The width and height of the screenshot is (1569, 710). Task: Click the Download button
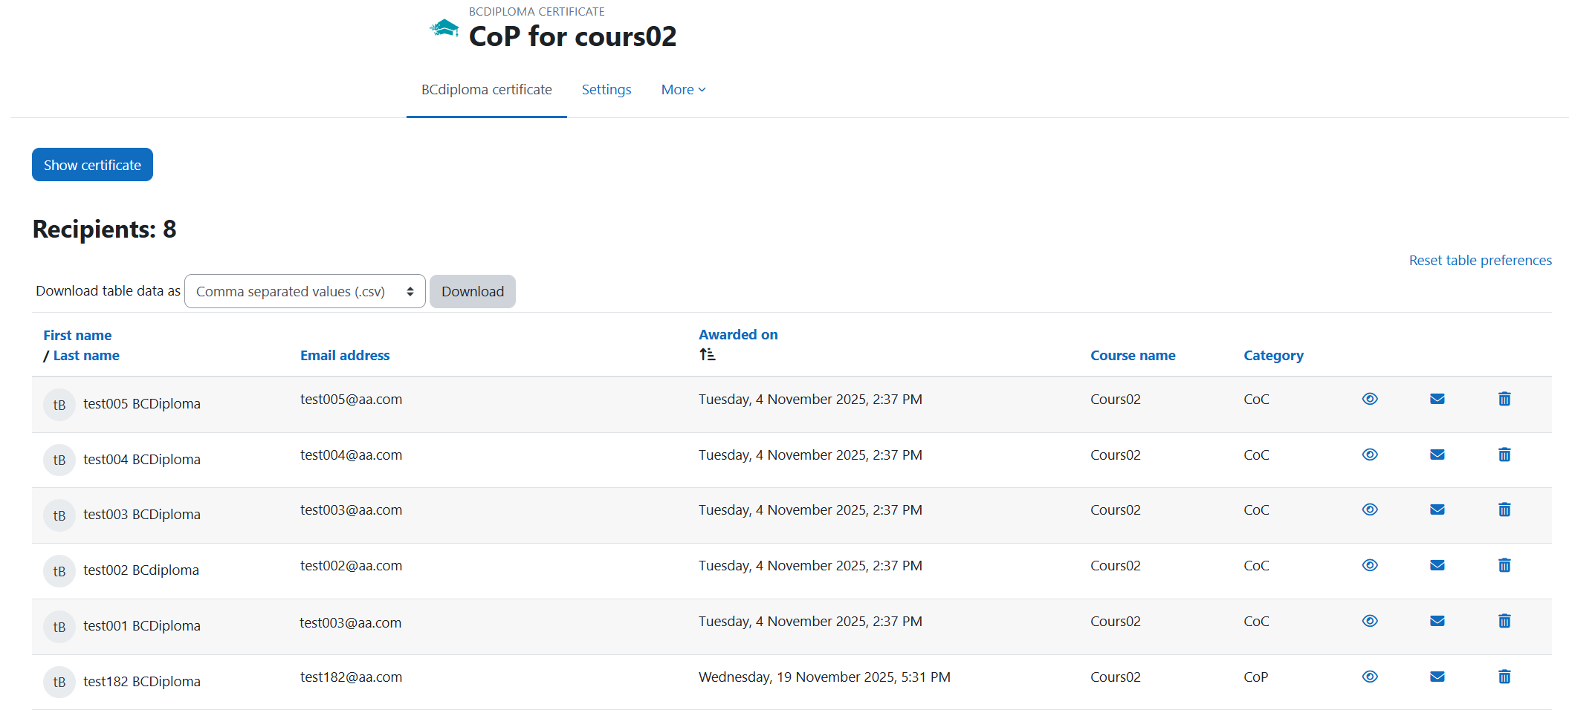point(473,291)
